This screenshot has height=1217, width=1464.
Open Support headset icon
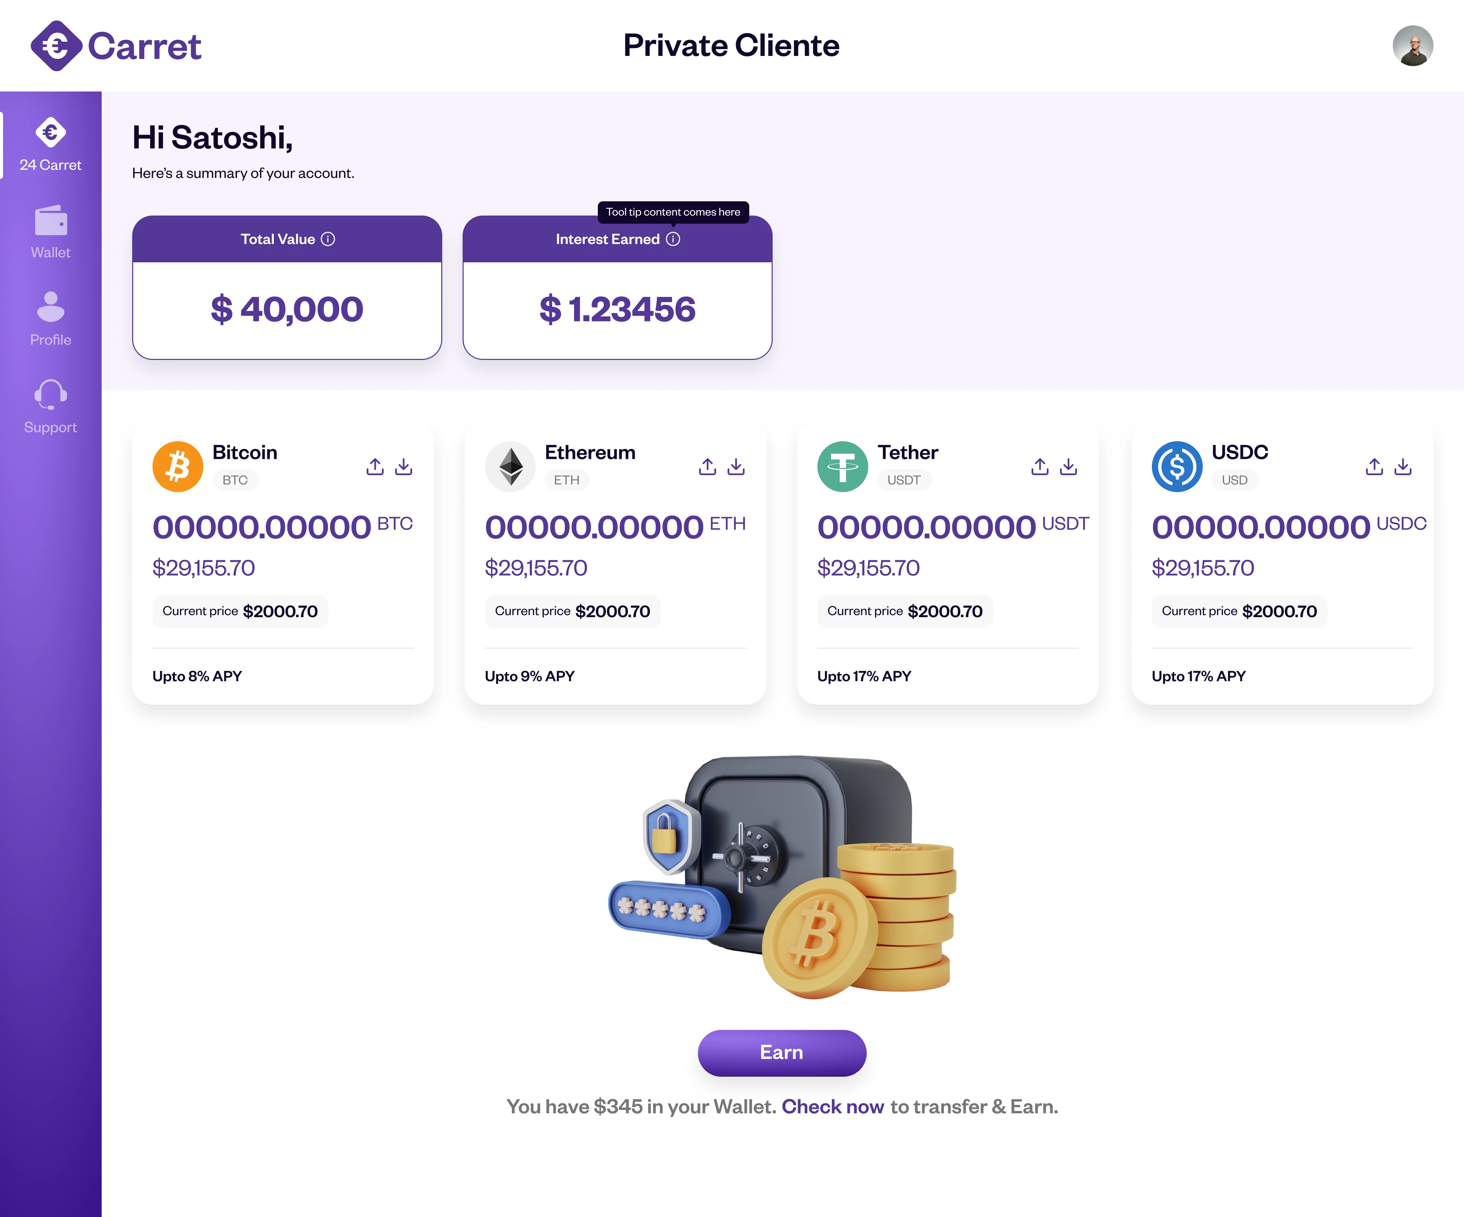(50, 394)
